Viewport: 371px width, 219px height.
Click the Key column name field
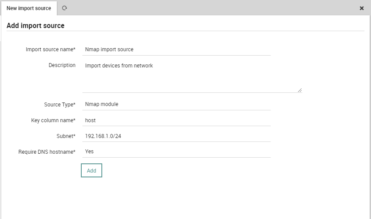(x=176, y=120)
